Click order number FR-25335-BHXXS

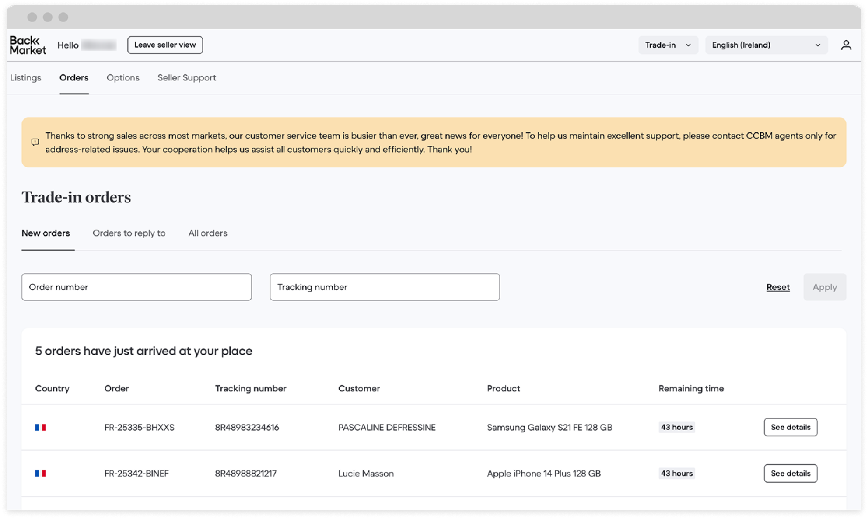tap(139, 427)
